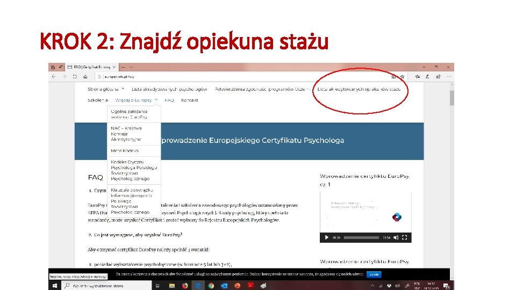Show hidden tray icons chevron
Screen dimensions: 516x290
[x=372, y=286]
